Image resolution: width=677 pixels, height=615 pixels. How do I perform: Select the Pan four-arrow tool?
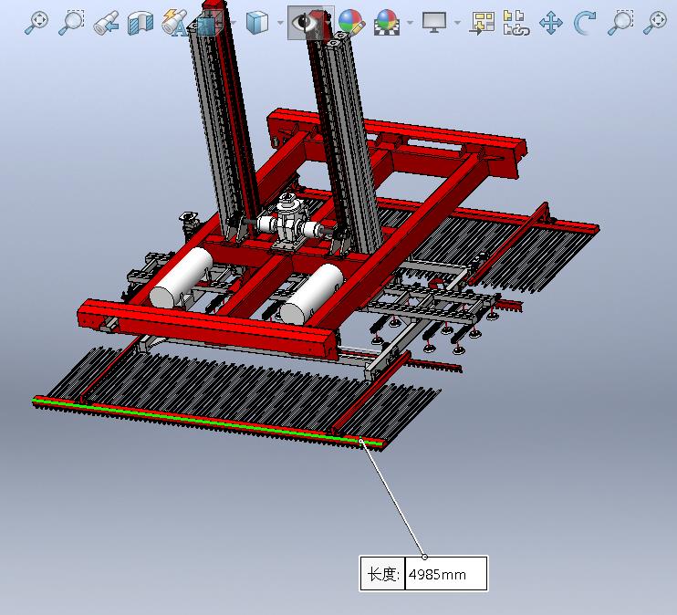(551, 23)
